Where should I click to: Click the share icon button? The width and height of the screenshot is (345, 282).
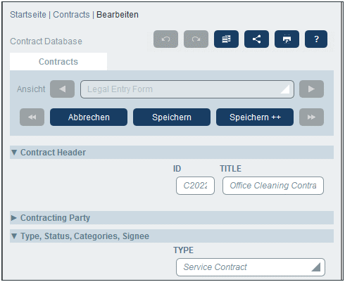click(256, 39)
